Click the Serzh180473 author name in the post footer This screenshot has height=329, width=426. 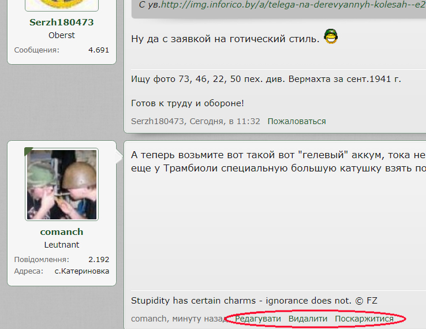158,121
